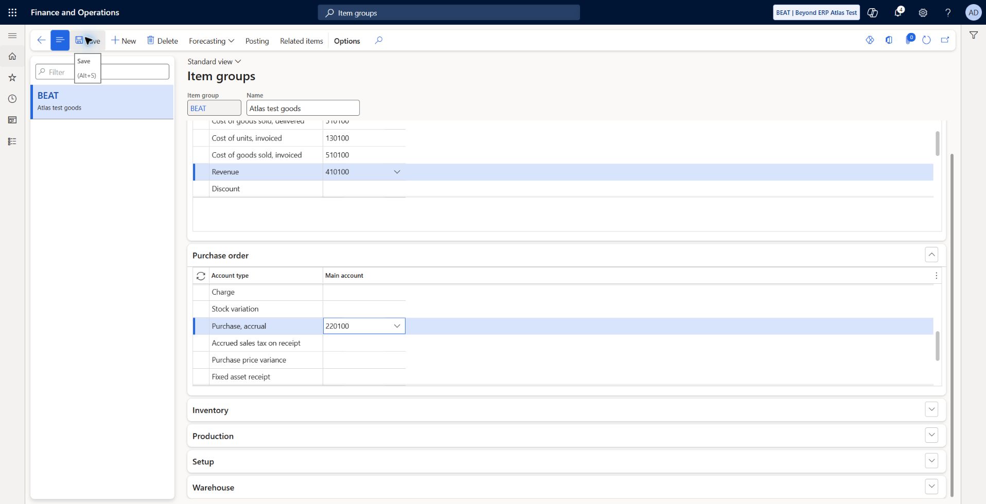Open Recent clock icon in sidebar
Screen dimensions: 986x504
point(12,99)
